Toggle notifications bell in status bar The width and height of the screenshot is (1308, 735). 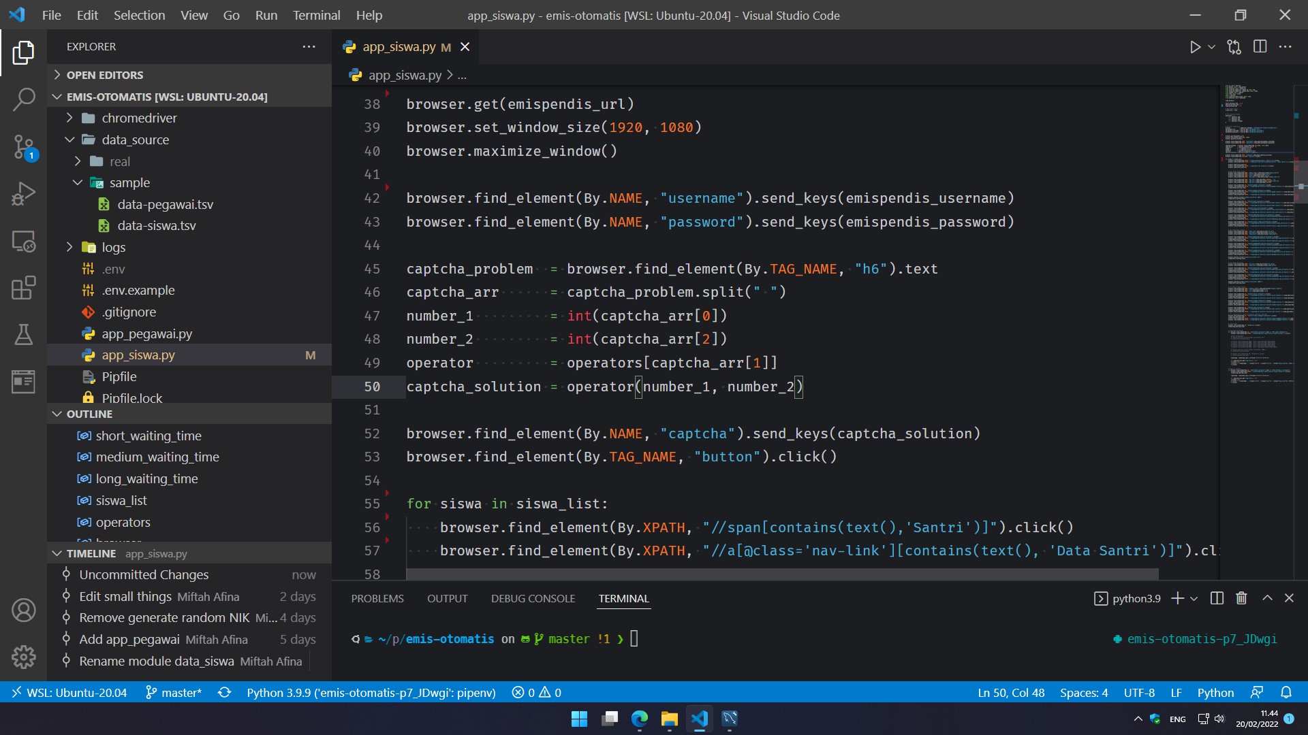pyautogui.click(x=1286, y=693)
